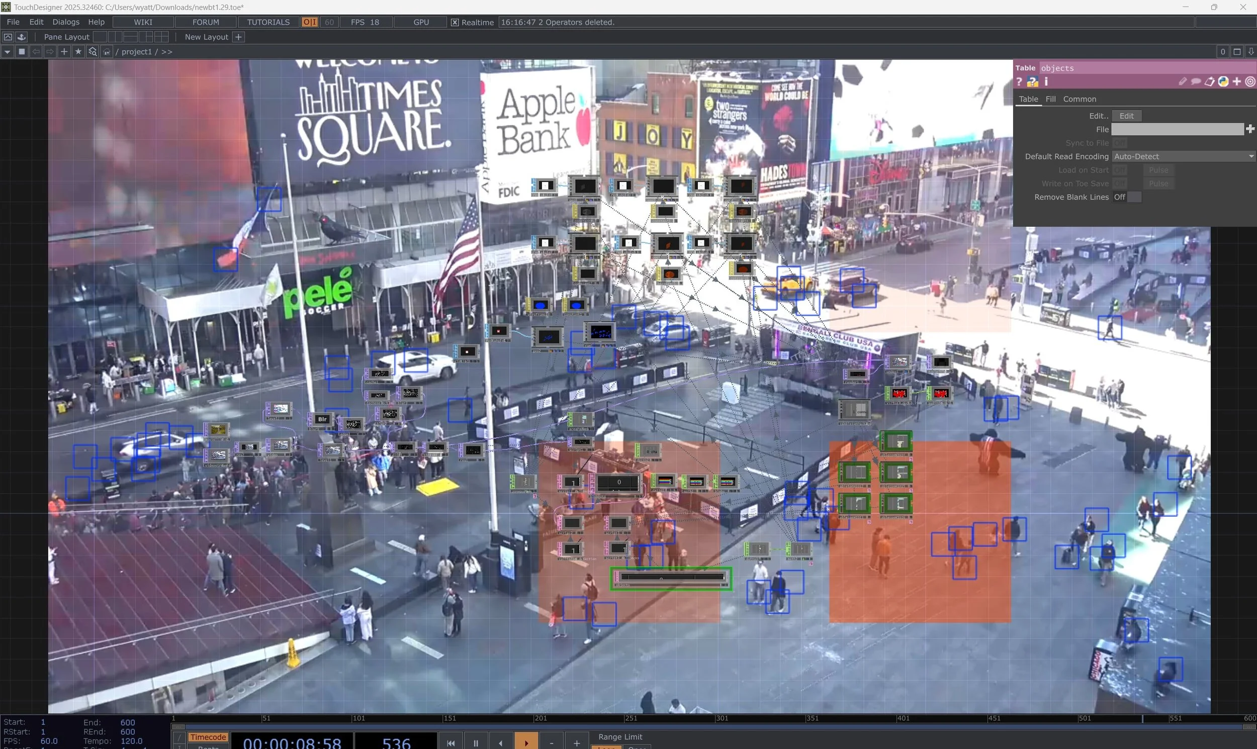
Task: Toggle the Realtime checkbox
Action: [x=455, y=22]
